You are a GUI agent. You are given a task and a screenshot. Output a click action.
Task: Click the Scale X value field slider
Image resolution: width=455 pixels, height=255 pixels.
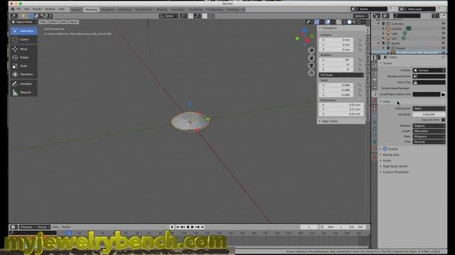tap(336, 85)
